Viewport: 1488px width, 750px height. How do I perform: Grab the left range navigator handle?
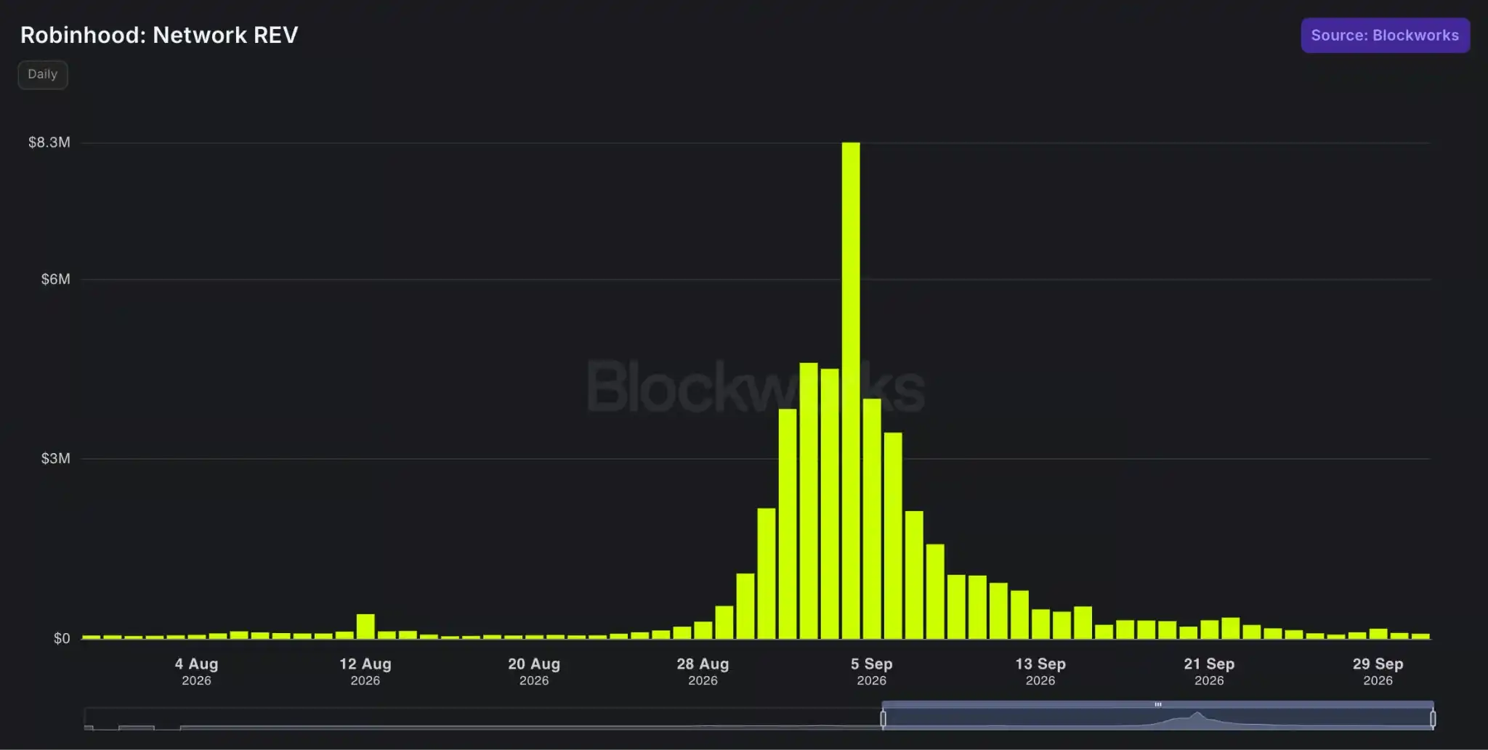(x=883, y=719)
